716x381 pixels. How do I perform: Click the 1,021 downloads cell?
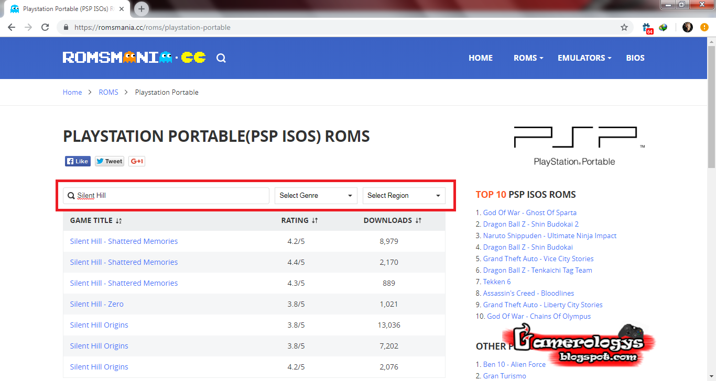coord(389,304)
